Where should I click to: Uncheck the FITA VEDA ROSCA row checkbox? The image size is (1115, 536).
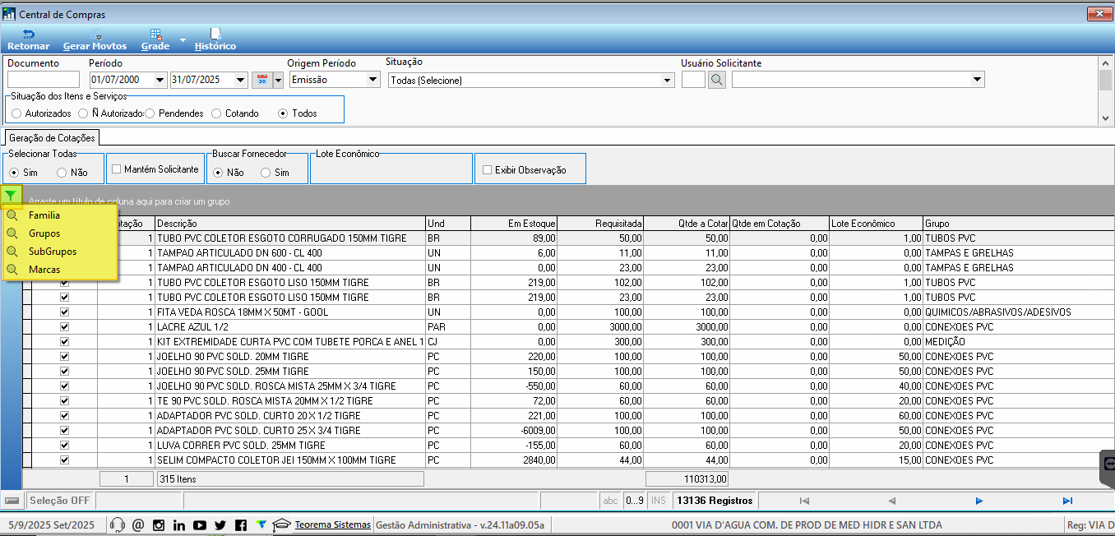[65, 312]
